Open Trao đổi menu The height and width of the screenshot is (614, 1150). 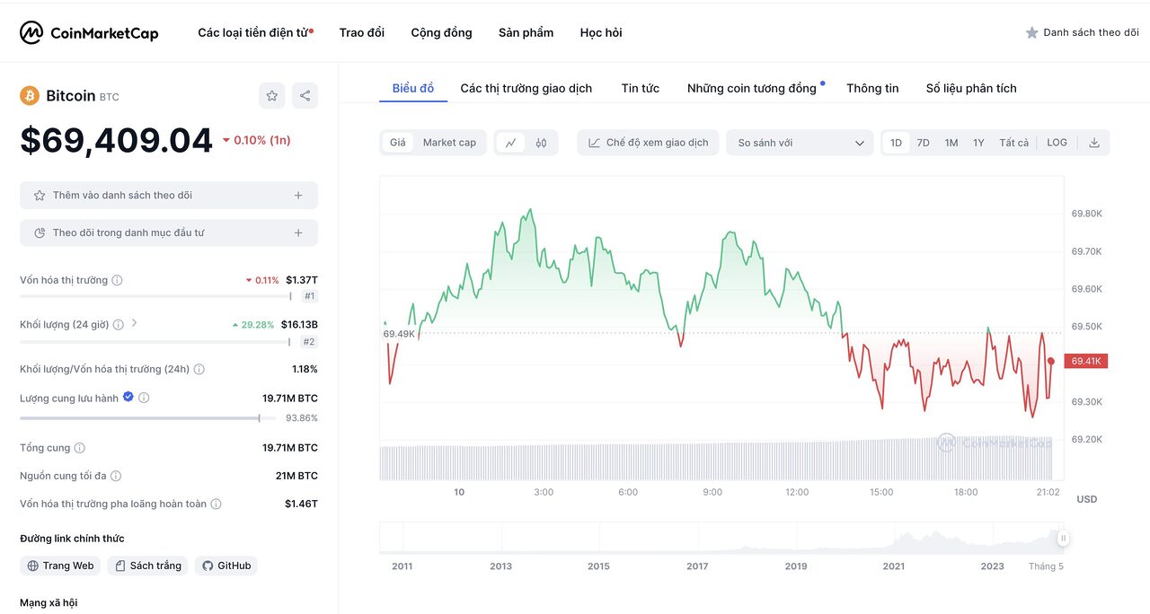coord(362,33)
